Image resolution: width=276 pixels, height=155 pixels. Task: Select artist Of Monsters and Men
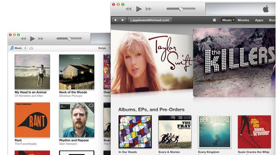tap(29, 96)
